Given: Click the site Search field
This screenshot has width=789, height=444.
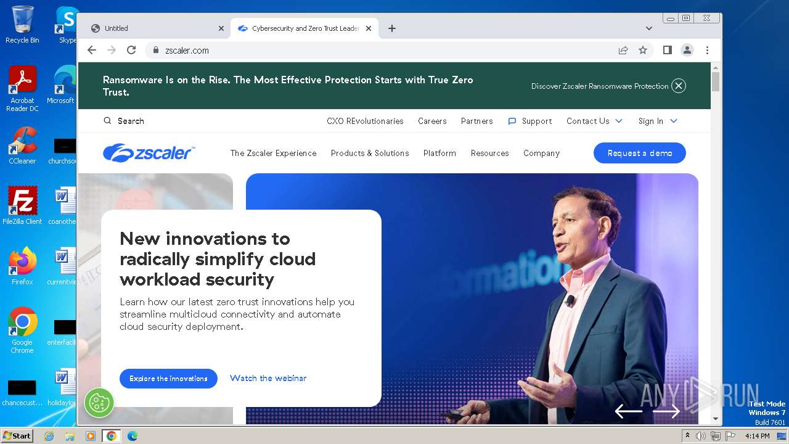Looking at the screenshot, I should pyautogui.click(x=131, y=121).
